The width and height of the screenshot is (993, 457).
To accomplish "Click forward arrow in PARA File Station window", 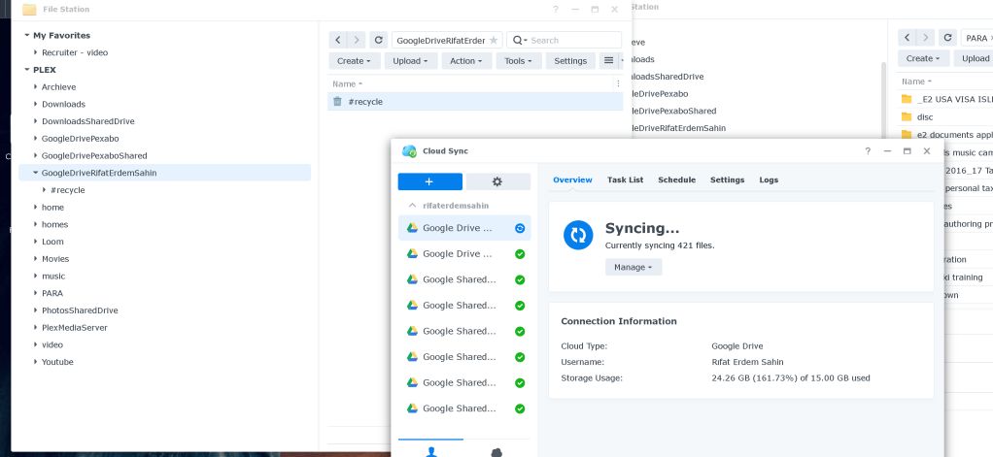I will 926,37.
